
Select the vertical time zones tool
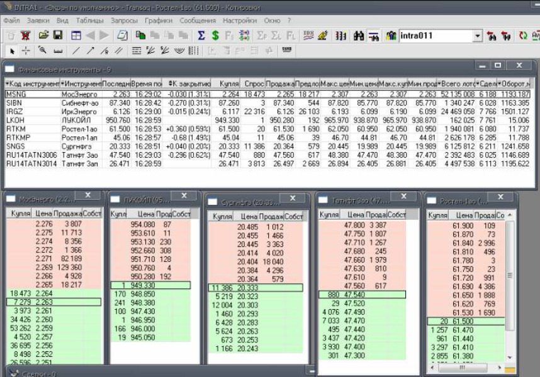(193, 51)
